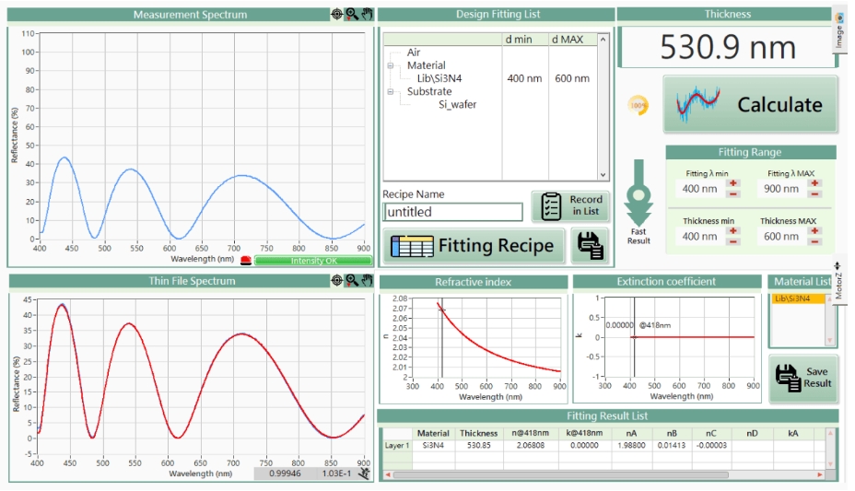The image size is (855, 491).
Task: Select crosshair cursor tool in Measurement Spectrum
Action: tap(337, 15)
